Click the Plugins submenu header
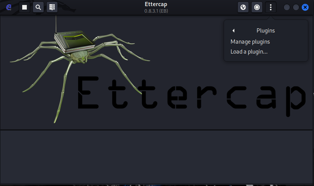 [265, 31]
